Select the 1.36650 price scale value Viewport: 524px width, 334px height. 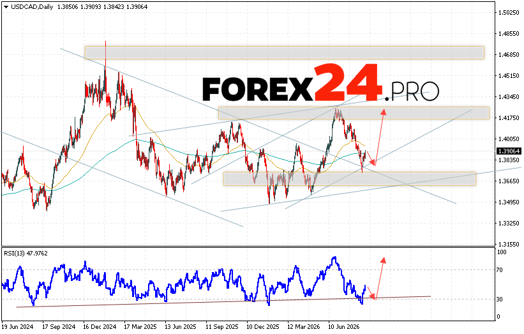click(x=509, y=181)
